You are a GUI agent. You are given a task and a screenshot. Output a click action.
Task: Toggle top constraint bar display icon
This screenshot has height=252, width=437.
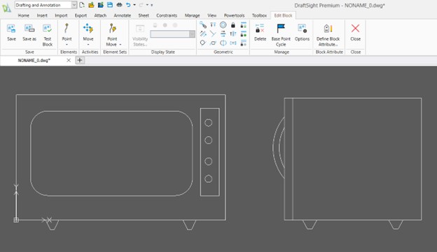click(243, 25)
